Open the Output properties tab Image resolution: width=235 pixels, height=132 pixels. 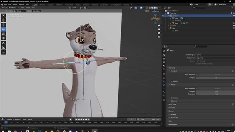[164, 59]
